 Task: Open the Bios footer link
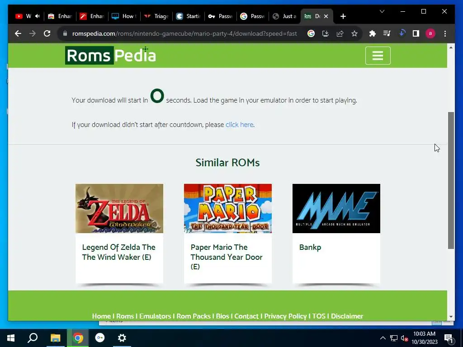point(222,316)
